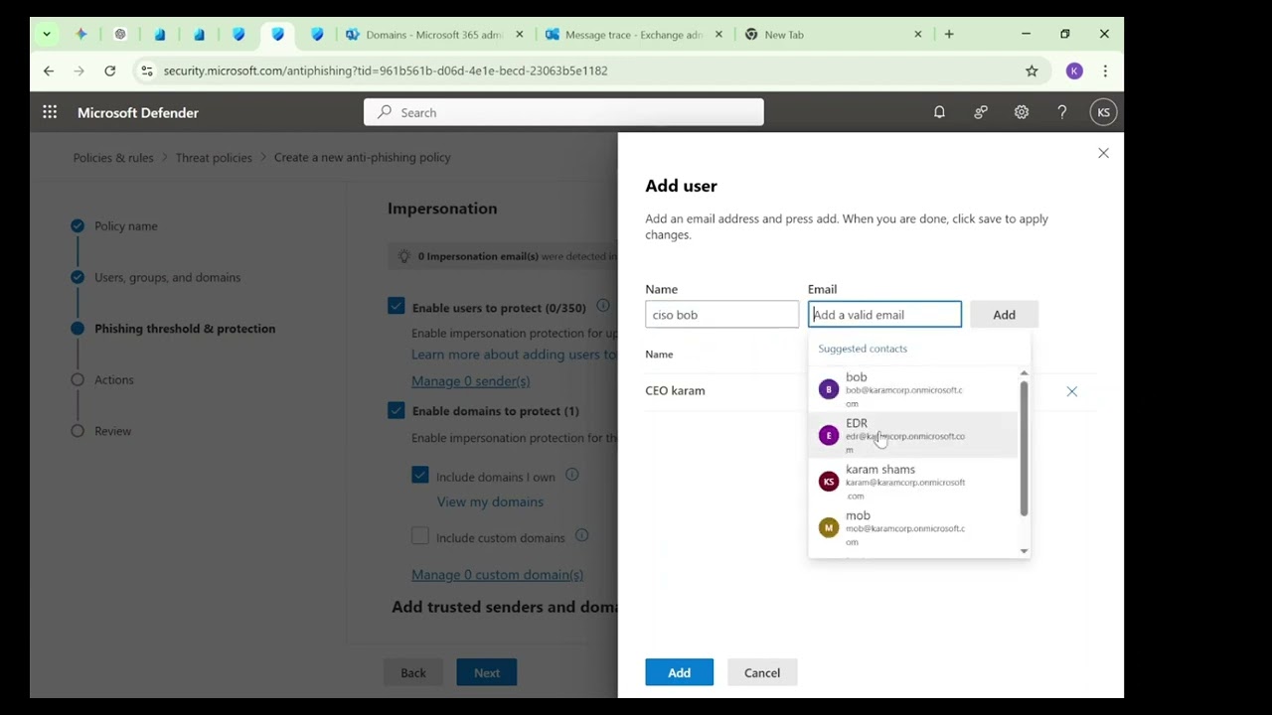The height and width of the screenshot is (715, 1272).
Task: Open the help question mark icon
Action: point(1062,112)
